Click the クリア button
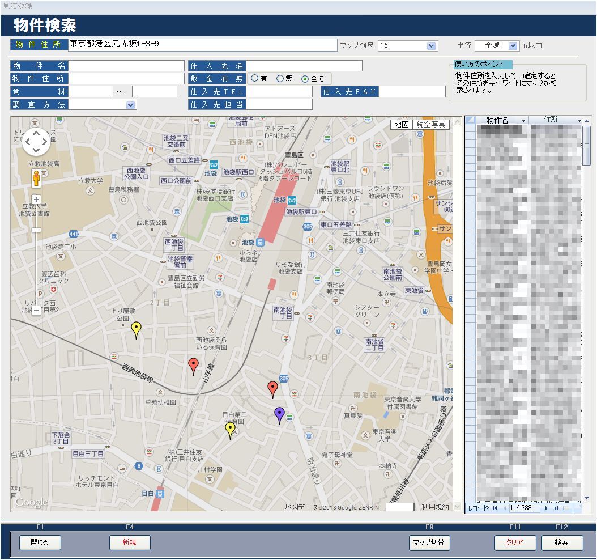 pos(515,542)
